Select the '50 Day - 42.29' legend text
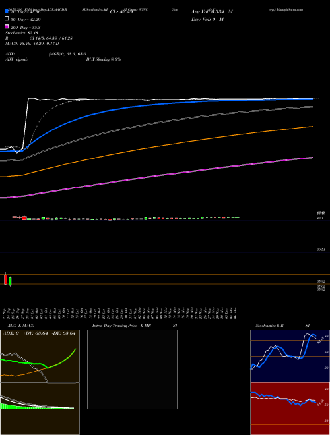This screenshot has height=435, width=330. click(25, 20)
